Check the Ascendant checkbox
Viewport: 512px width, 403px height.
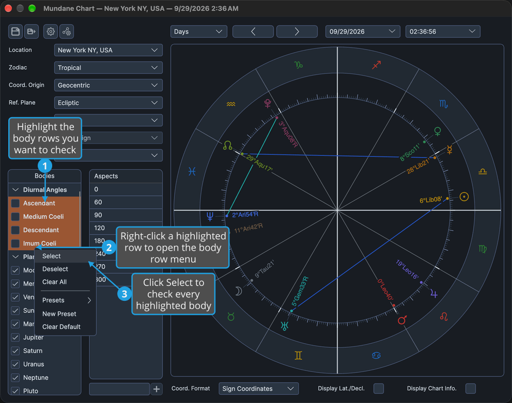15,203
